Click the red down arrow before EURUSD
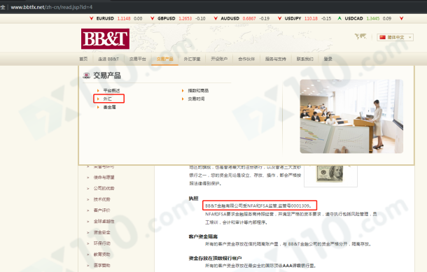This screenshot has width=427, height=272. point(92,18)
